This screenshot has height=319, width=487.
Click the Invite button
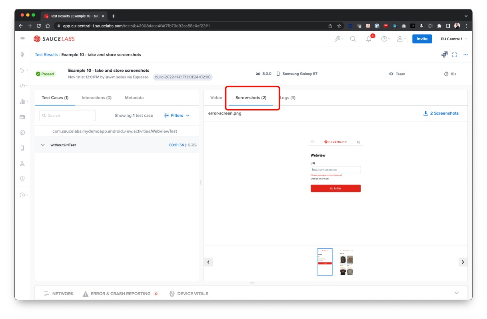(x=422, y=39)
